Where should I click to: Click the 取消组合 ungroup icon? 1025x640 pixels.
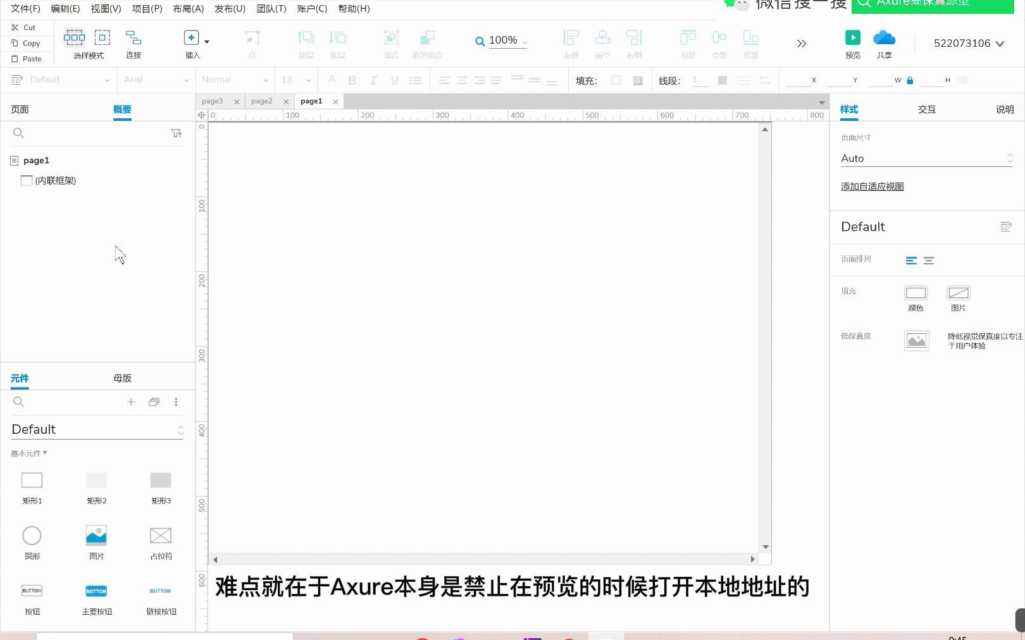click(428, 38)
